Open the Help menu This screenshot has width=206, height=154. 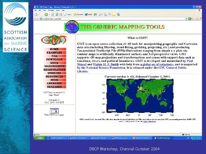tap(63, 10)
